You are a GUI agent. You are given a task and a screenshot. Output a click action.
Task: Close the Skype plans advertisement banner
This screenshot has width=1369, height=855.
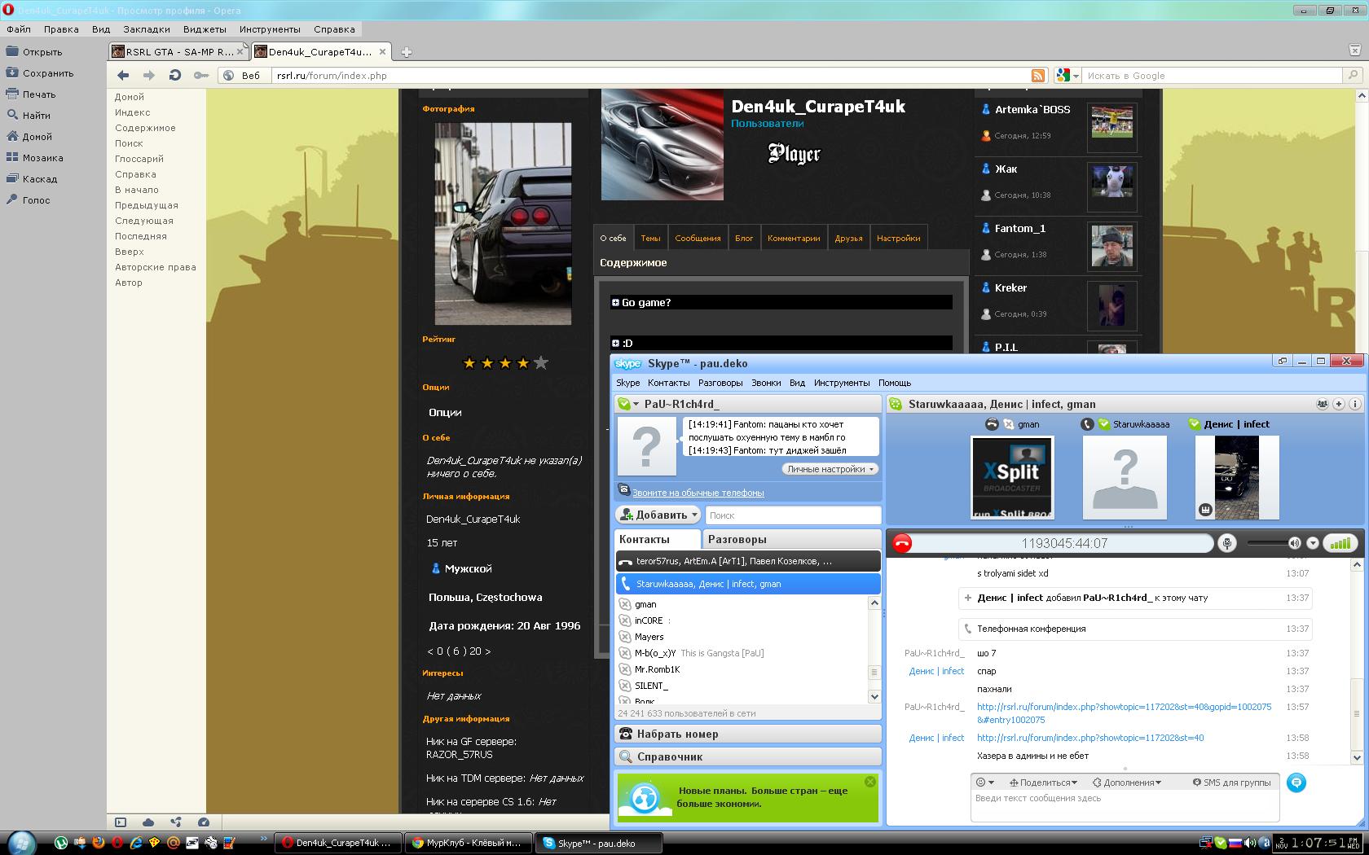pos(869,782)
